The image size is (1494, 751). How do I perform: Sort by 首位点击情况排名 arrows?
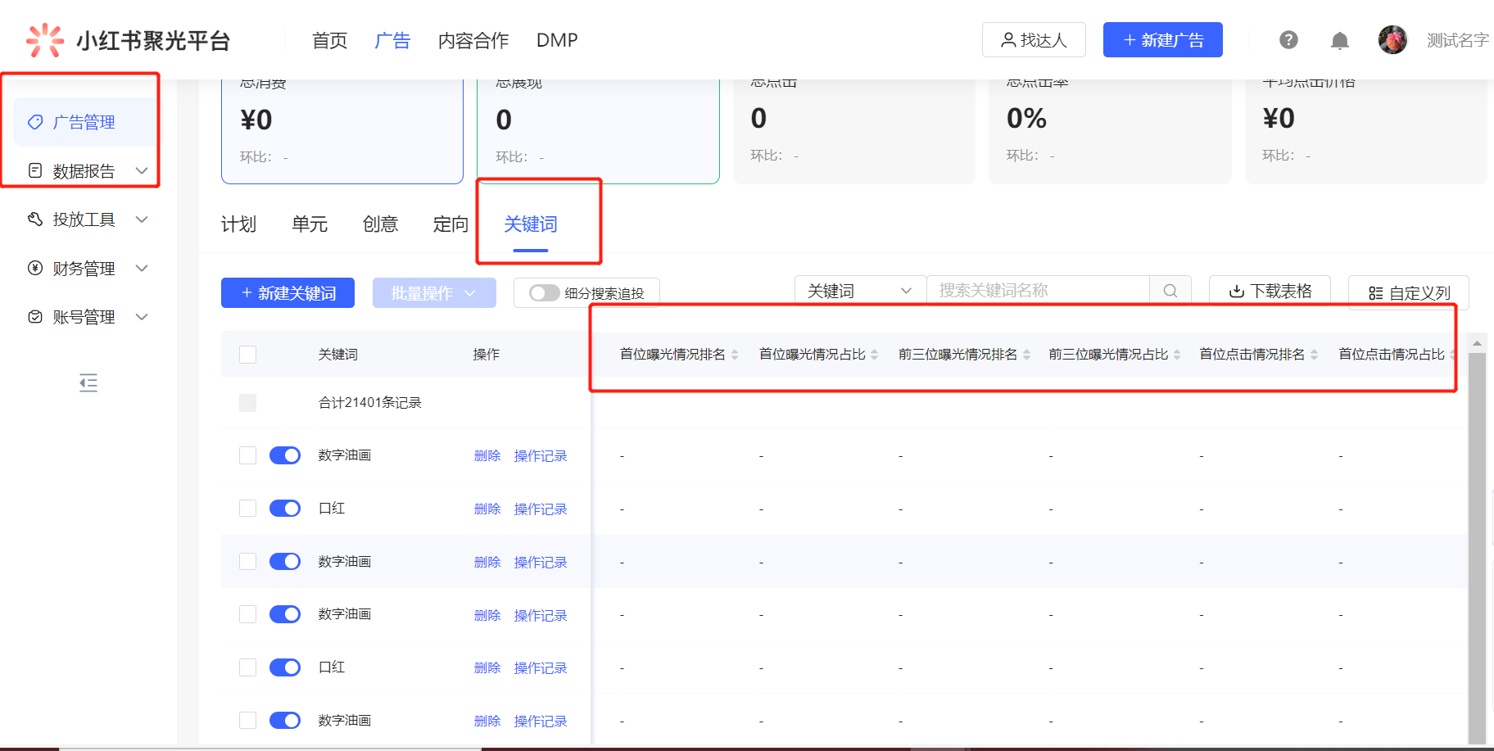tap(1314, 355)
